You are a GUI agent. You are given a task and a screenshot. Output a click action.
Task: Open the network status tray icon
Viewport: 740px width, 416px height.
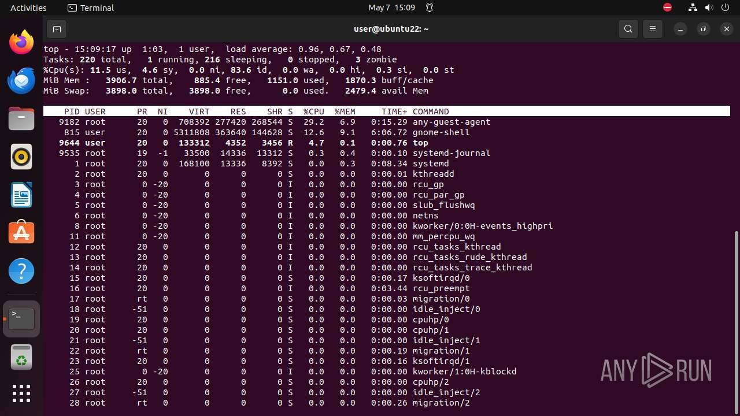tap(693, 8)
